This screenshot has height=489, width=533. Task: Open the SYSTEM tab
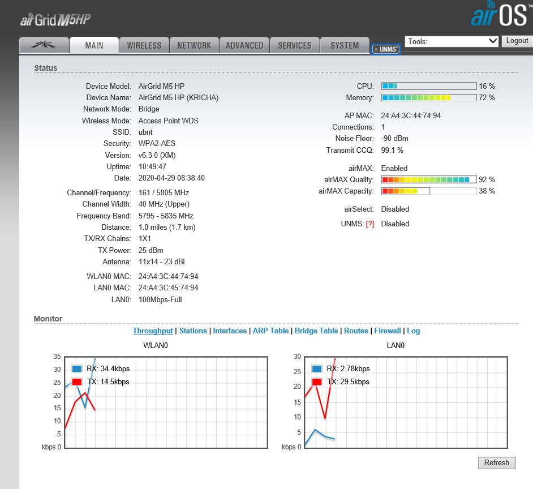click(345, 45)
